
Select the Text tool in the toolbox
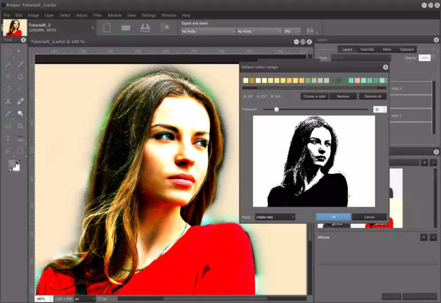tap(8, 138)
